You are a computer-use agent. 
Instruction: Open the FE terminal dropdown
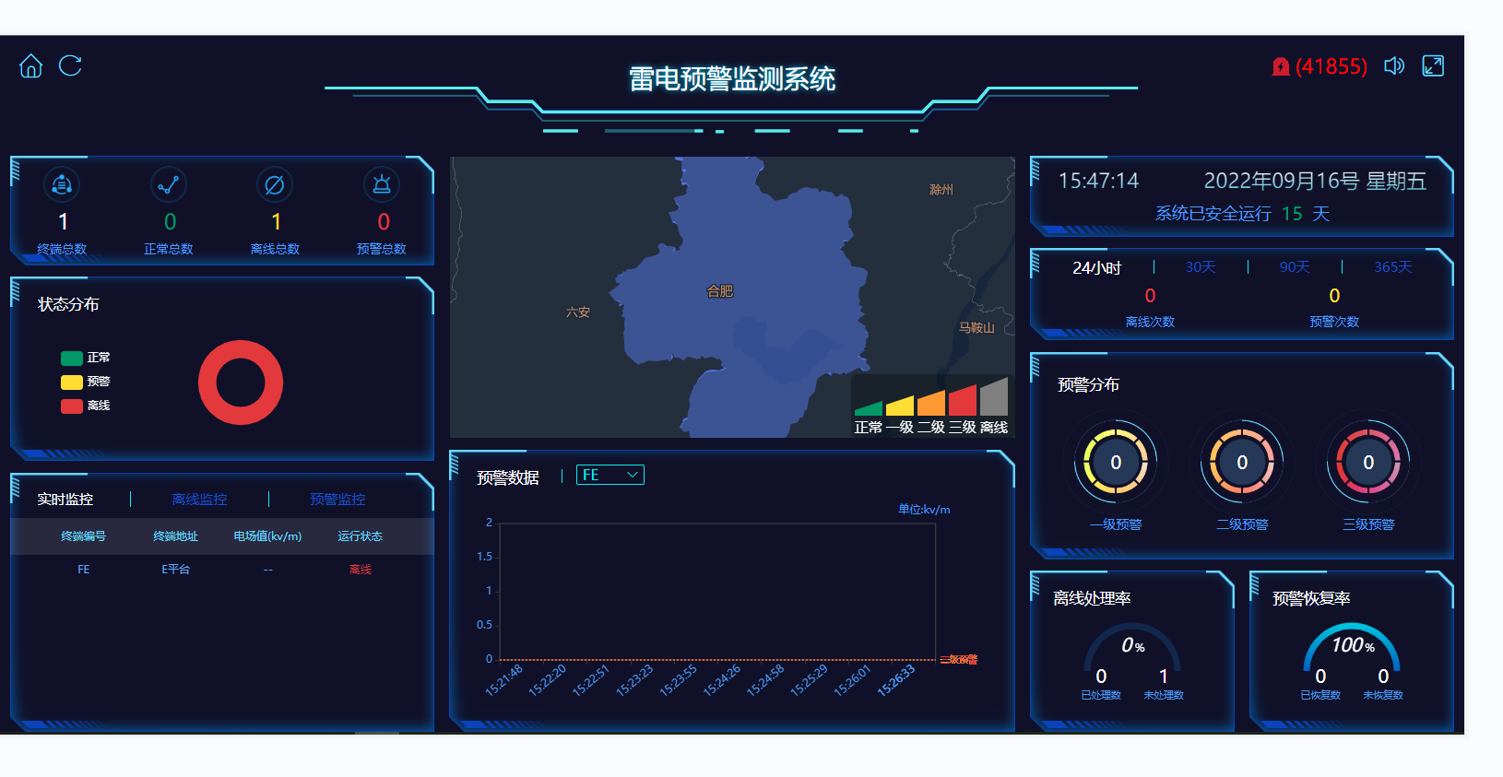pyautogui.click(x=609, y=475)
